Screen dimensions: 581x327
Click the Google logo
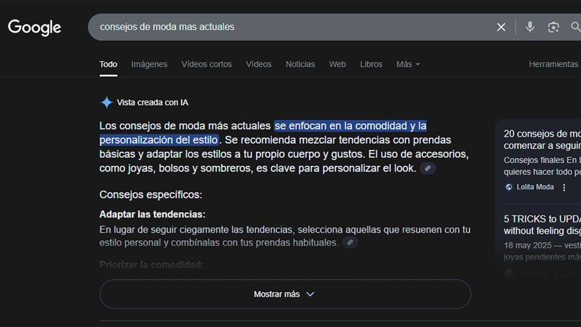pos(34,27)
